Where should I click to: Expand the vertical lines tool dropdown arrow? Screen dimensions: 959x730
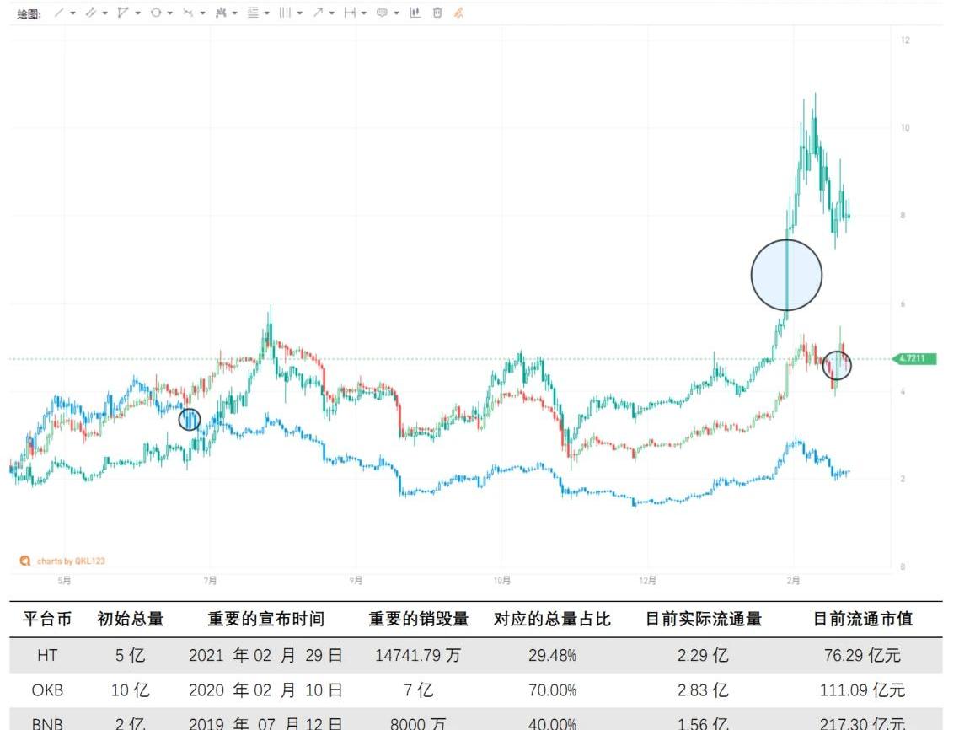coord(300,13)
